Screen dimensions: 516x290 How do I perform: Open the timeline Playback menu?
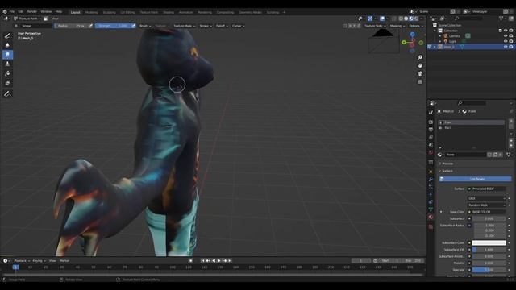[22, 261]
